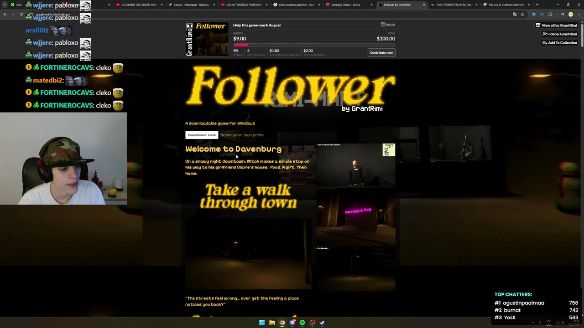Viewport: 584px width, 328px height.
Task: Open the pink neon sign screenshot
Action: click(x=355, y=217)
